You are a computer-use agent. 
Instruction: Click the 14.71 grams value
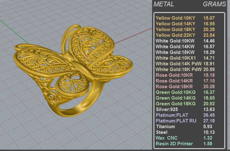click(x=209, y=58)
